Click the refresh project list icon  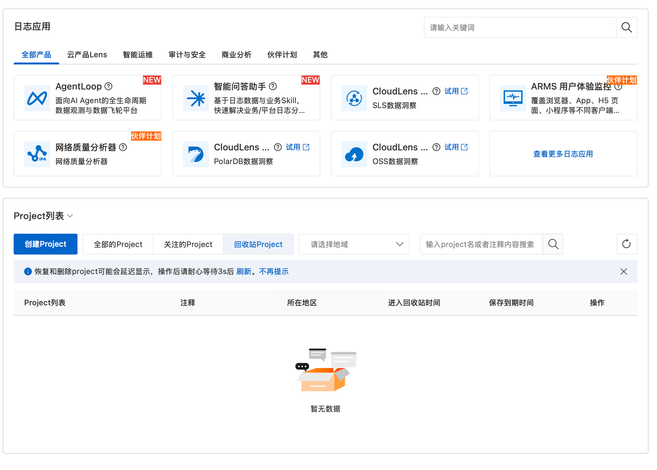[x=627, y=244]
